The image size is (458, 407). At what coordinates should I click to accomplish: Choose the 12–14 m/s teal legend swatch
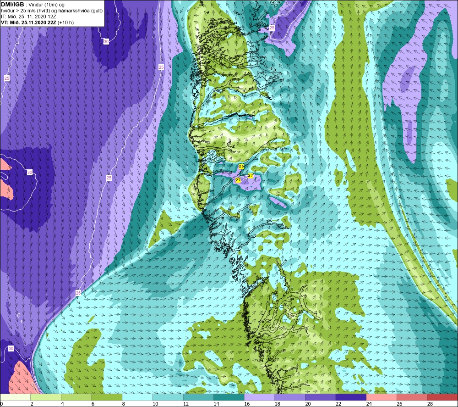[x=198, y=397]
